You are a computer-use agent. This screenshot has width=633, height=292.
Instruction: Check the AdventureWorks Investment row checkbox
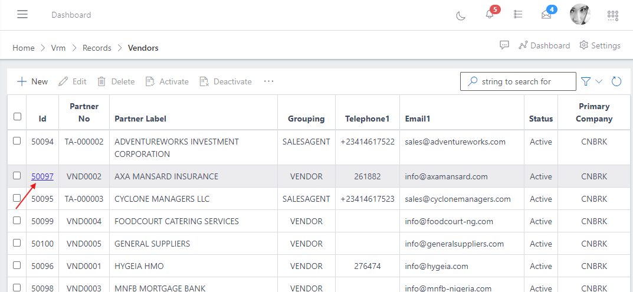(x=17, y=141)
